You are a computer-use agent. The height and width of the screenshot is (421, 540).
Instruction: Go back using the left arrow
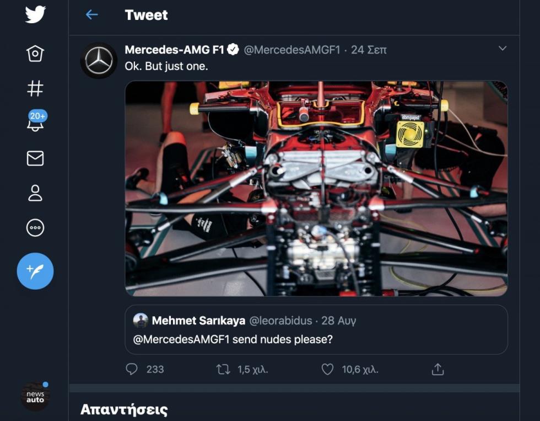pos(91,15)
